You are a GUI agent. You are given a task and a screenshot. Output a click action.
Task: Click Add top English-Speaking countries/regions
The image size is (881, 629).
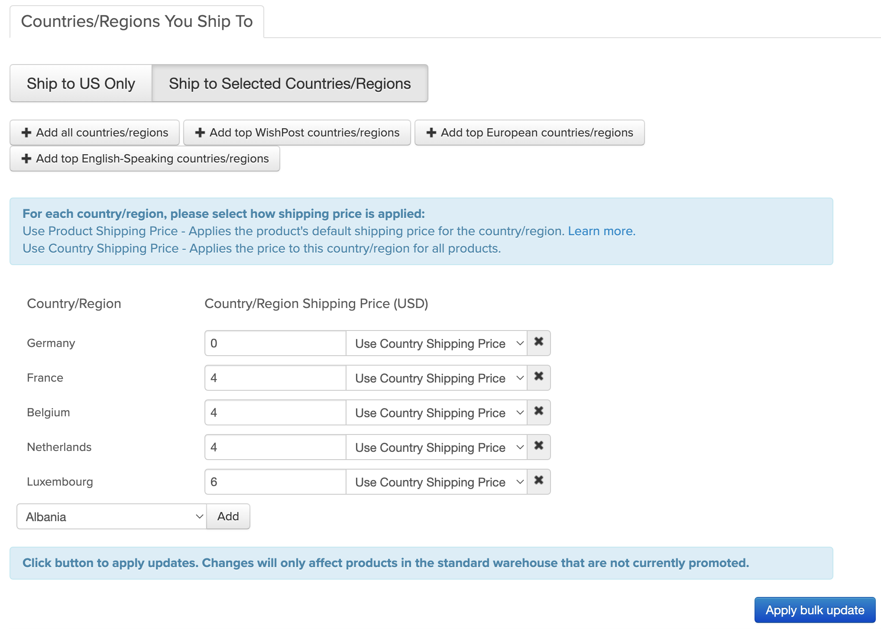click(x=145, y=159)
